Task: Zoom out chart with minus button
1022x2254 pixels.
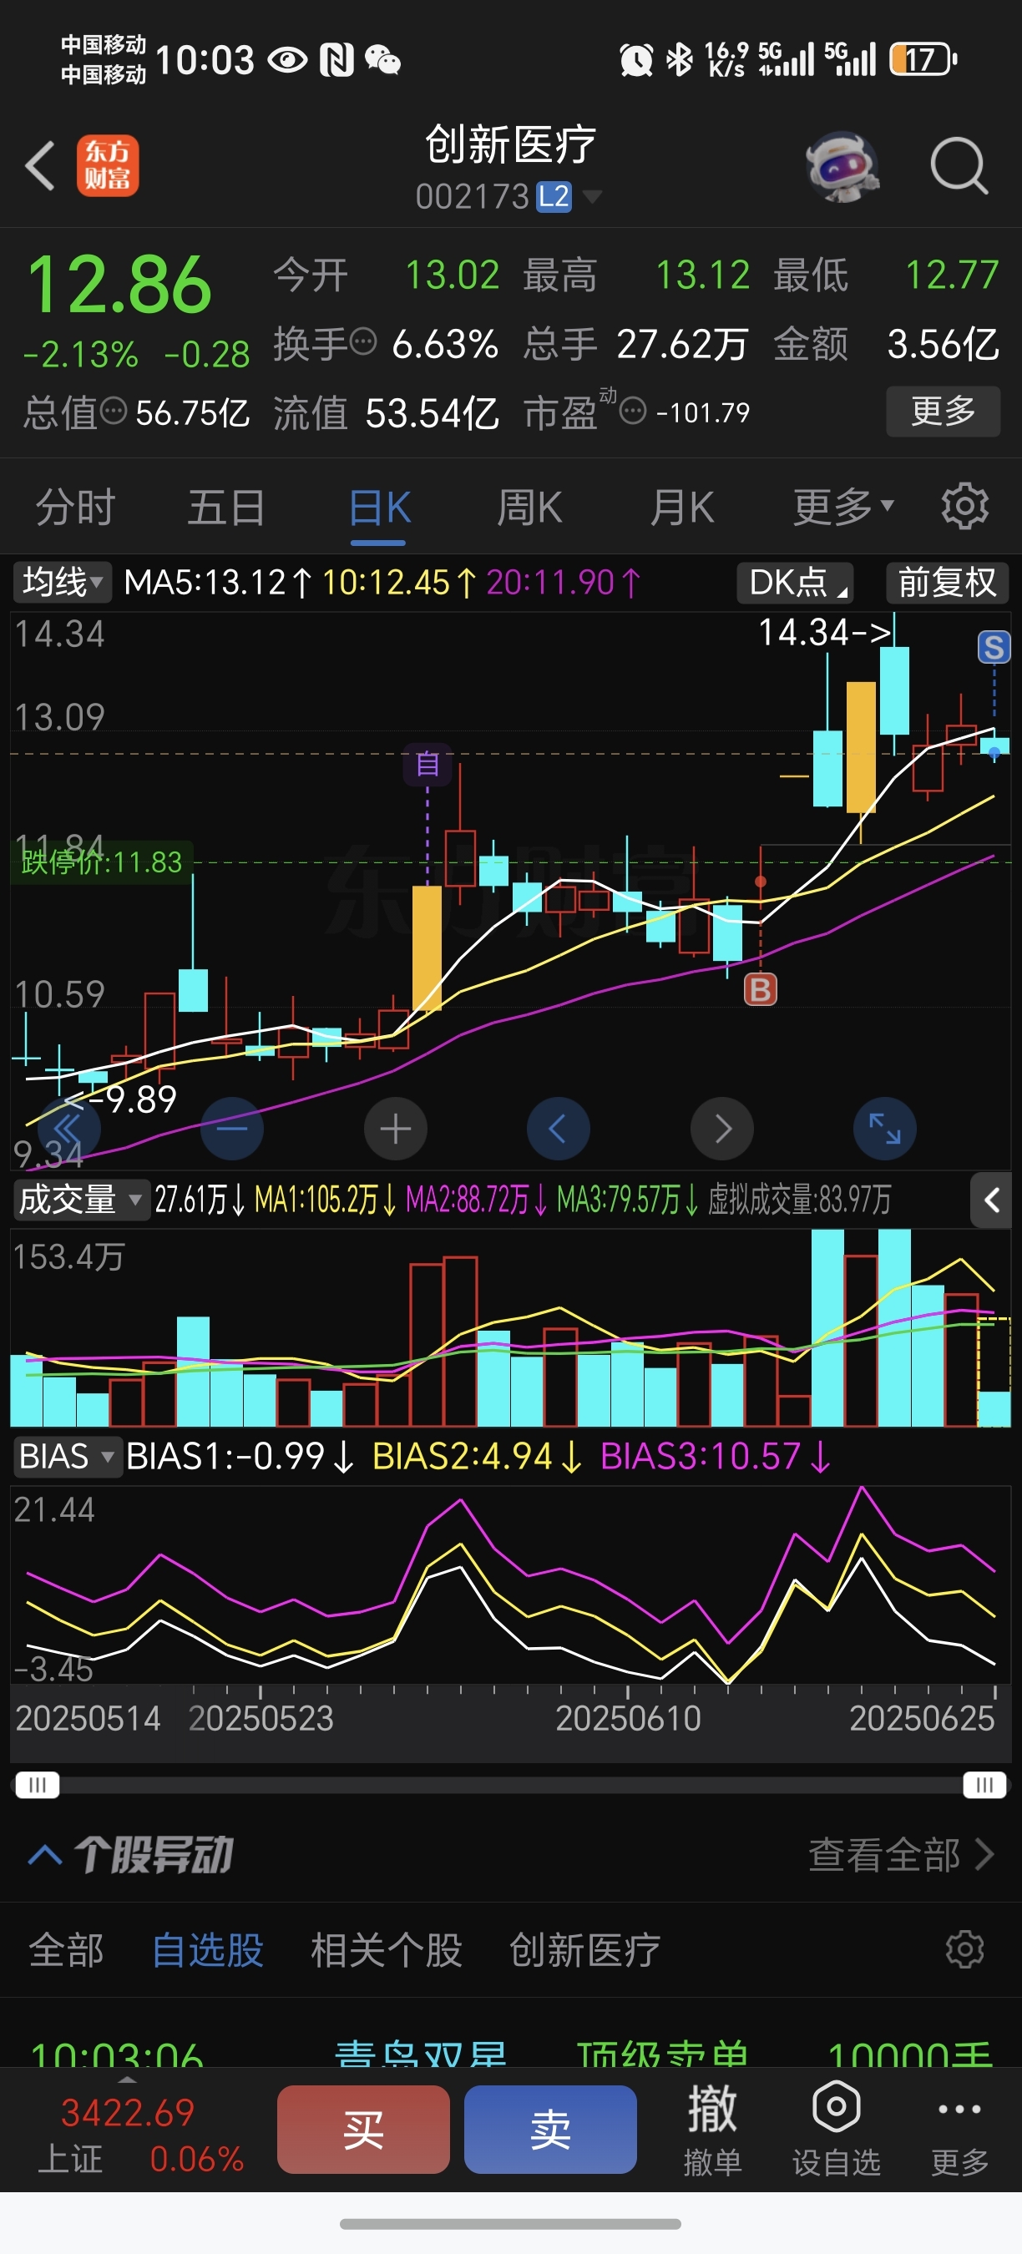Action: click(x=232, y=1129)
